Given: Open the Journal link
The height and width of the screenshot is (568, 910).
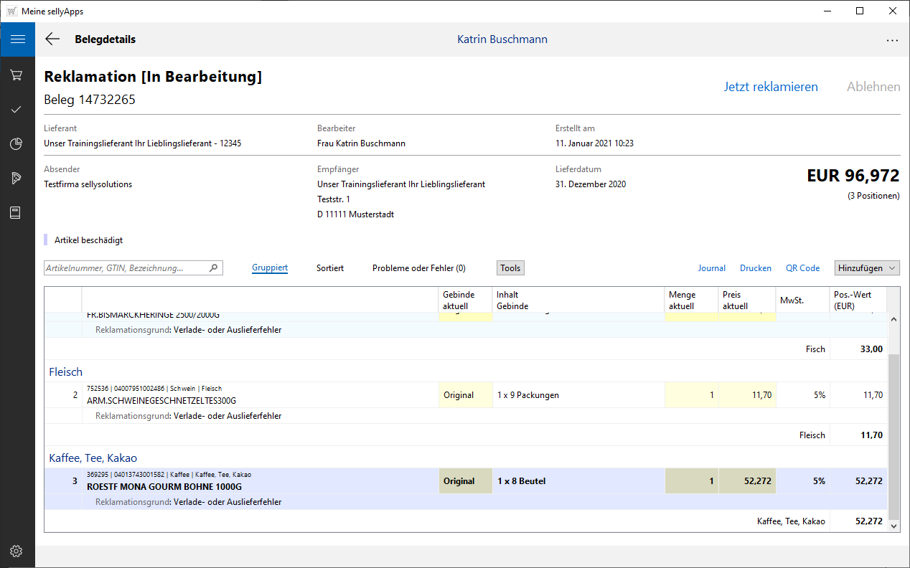Looking at the screenshot, I should coord(711,268).
